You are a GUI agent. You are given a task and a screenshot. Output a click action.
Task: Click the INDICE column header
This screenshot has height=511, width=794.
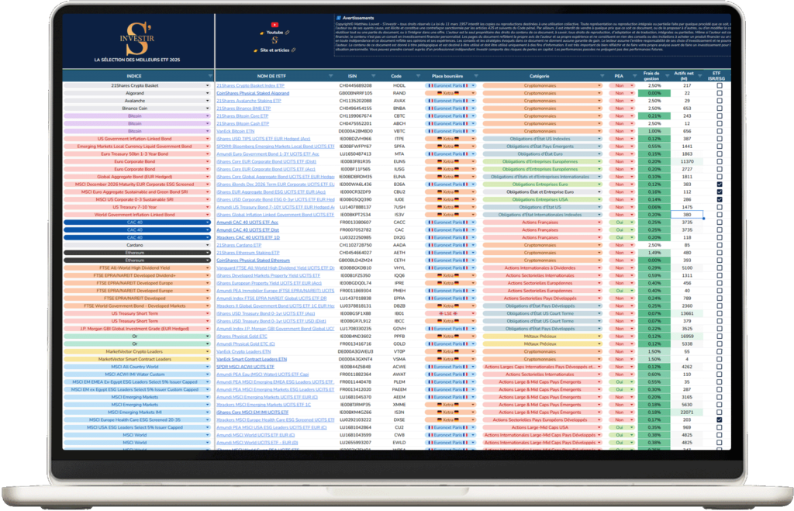click(x=134, y=76)
